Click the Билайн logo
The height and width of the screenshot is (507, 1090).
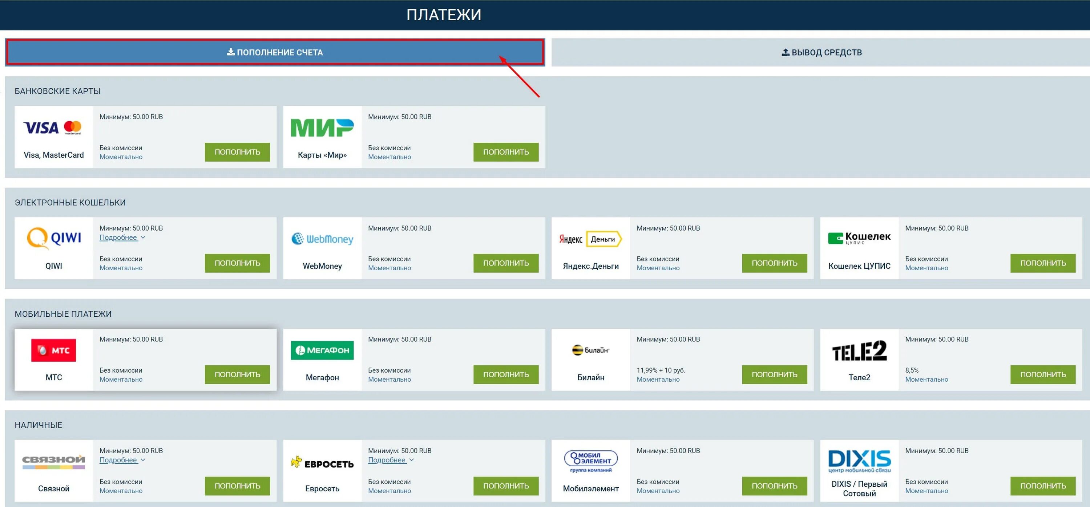tap(590, 350)
